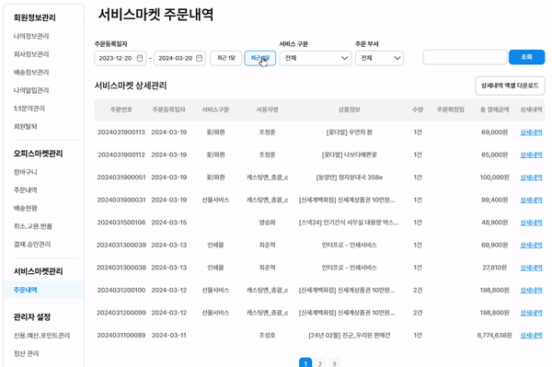The width and height of the screenshot is (552, 367).
Task: Go to pagination page 2
Action: [x=320, y=363]
